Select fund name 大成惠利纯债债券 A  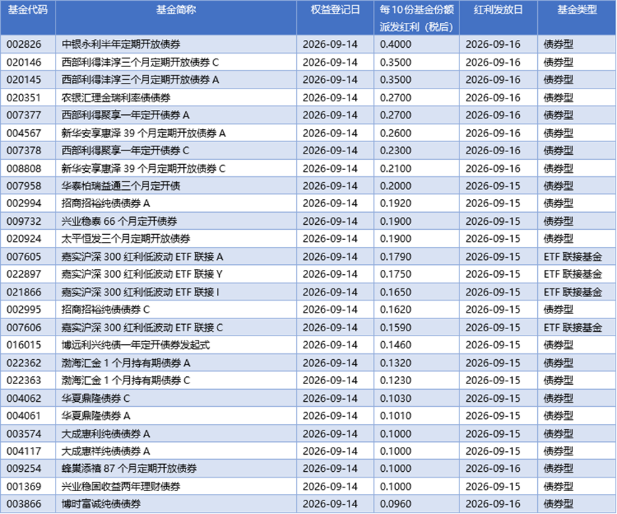click(106, 434)
